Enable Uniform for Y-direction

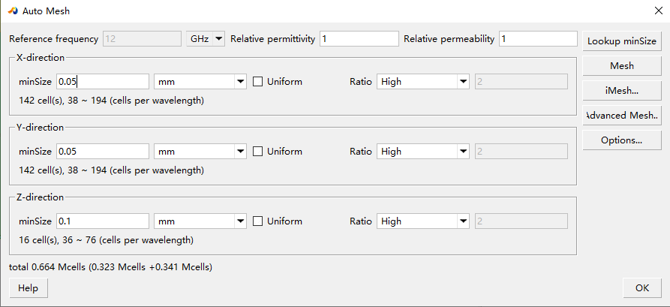click(258, 152)
